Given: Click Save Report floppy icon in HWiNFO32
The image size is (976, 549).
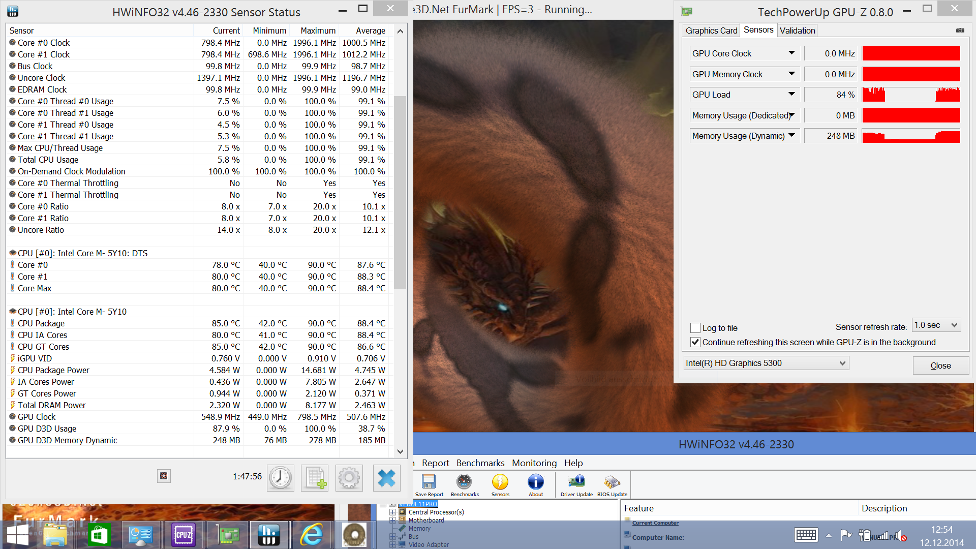Looking at the screenshot, I should point(429,482).
